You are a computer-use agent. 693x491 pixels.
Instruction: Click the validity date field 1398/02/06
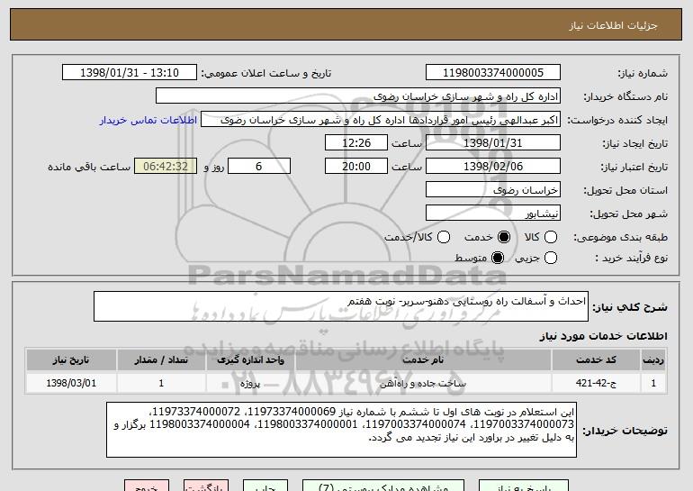493,167
